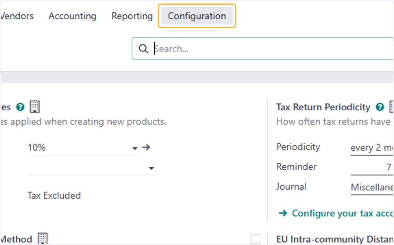This screenshot has height=245, width=394.
Task: Click help icon beside default taxes heading
Action: tap(20, 107)
